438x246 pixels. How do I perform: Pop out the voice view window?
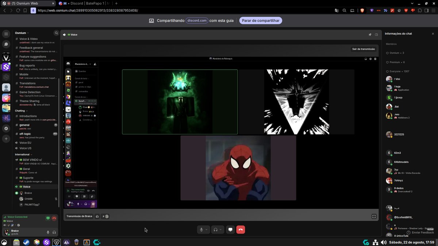pos(376,35)
